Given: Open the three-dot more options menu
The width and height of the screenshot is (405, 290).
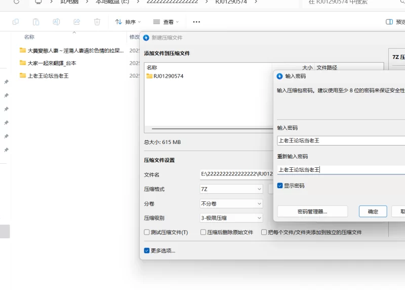Looking at the screenshot, I should point(196,22).
